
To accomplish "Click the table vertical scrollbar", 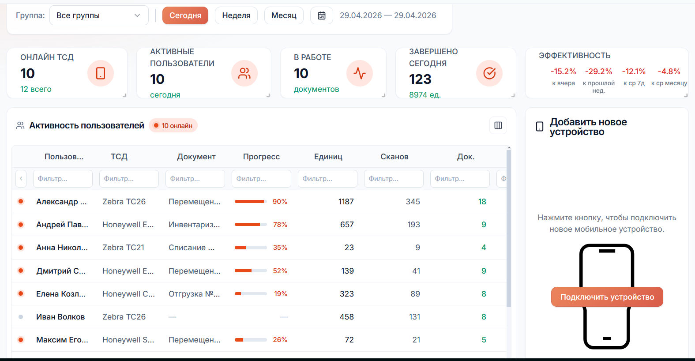I will [509, 229].
